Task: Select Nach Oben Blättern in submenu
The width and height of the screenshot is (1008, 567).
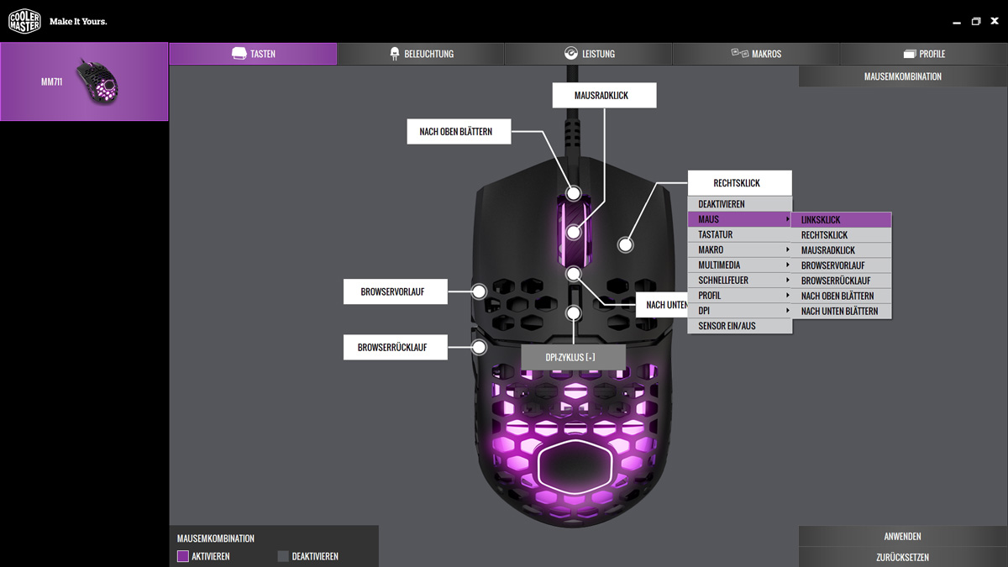Action: click(x=842, y=296)
